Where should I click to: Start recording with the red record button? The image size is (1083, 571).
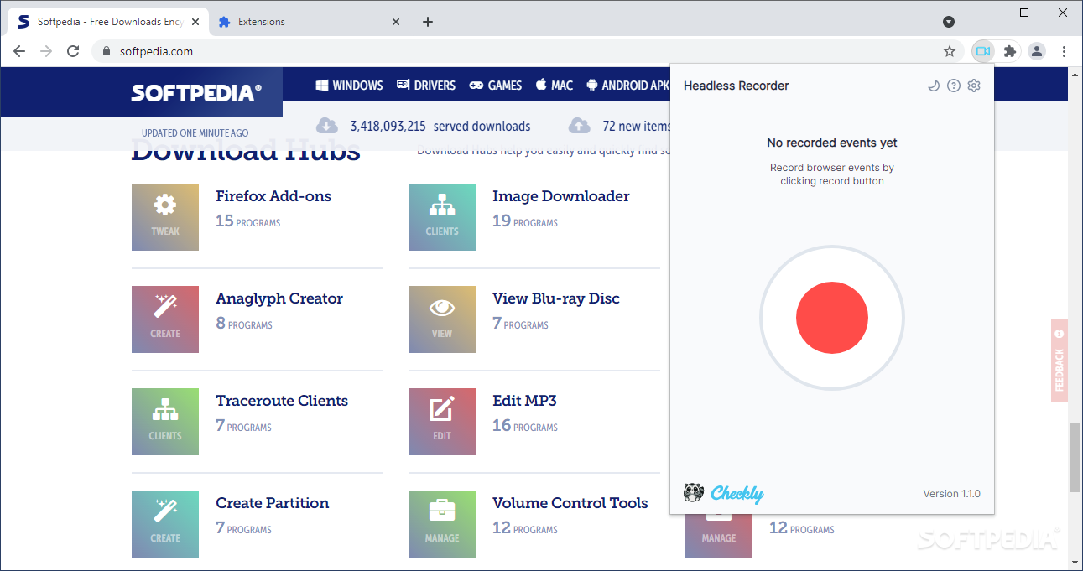831,318
